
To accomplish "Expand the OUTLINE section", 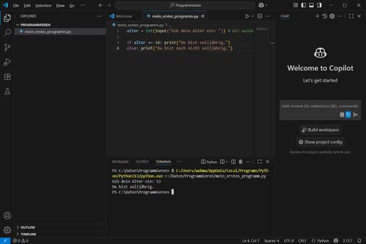I will [60, 227].
